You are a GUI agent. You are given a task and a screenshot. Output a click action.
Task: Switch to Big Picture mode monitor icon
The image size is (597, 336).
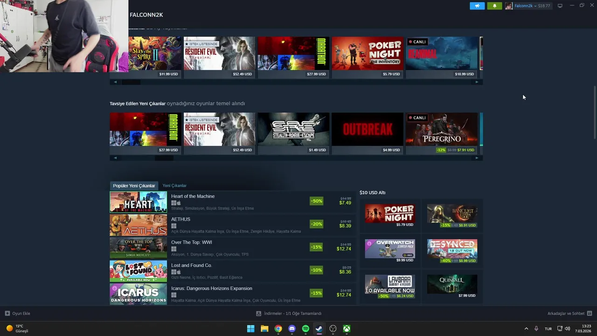coord(560,6)
